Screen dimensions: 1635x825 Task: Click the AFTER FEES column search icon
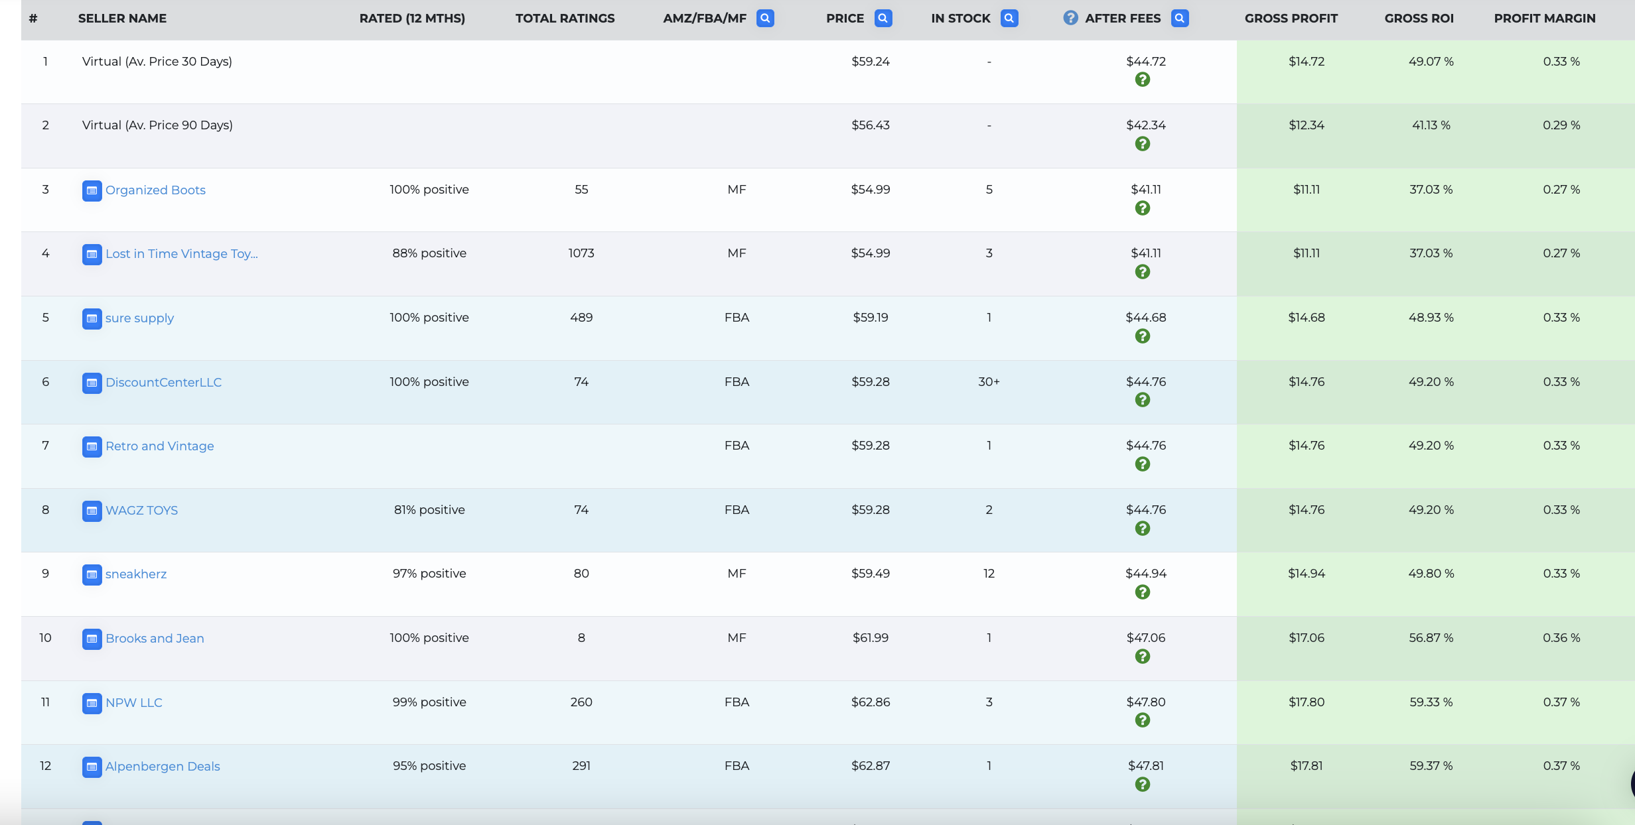(x=1180, y=19)
